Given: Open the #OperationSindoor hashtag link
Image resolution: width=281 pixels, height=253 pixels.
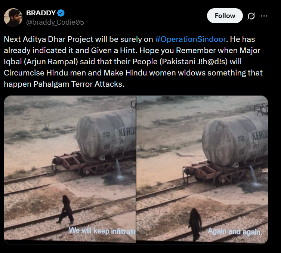Looking at the screenshot, I should [x=190, y=39].
